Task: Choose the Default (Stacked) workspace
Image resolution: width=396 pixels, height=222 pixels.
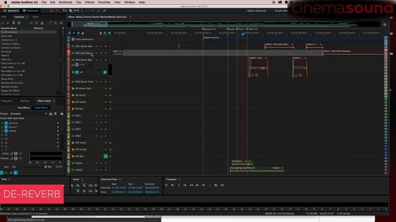Action: click(x=256, y=11)
